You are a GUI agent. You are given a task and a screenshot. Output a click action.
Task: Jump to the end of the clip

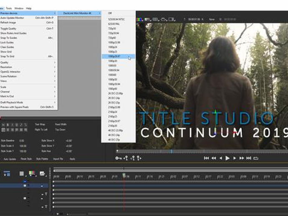tap(249, 158)
